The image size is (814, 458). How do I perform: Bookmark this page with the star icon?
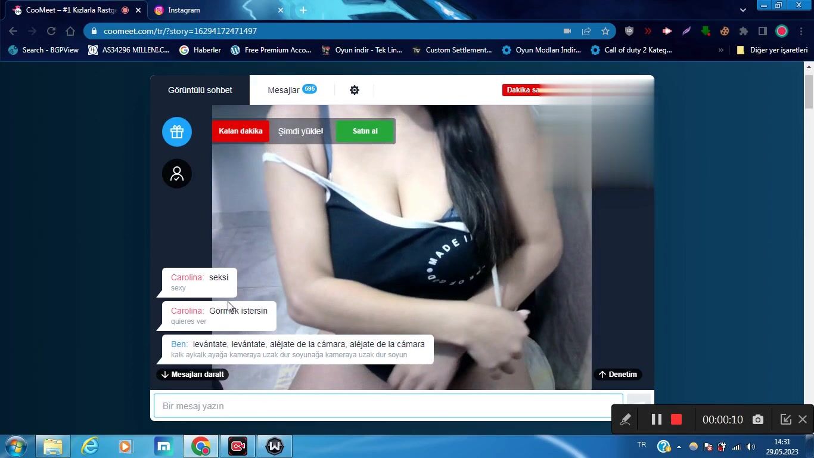click(x=605, y=31)
